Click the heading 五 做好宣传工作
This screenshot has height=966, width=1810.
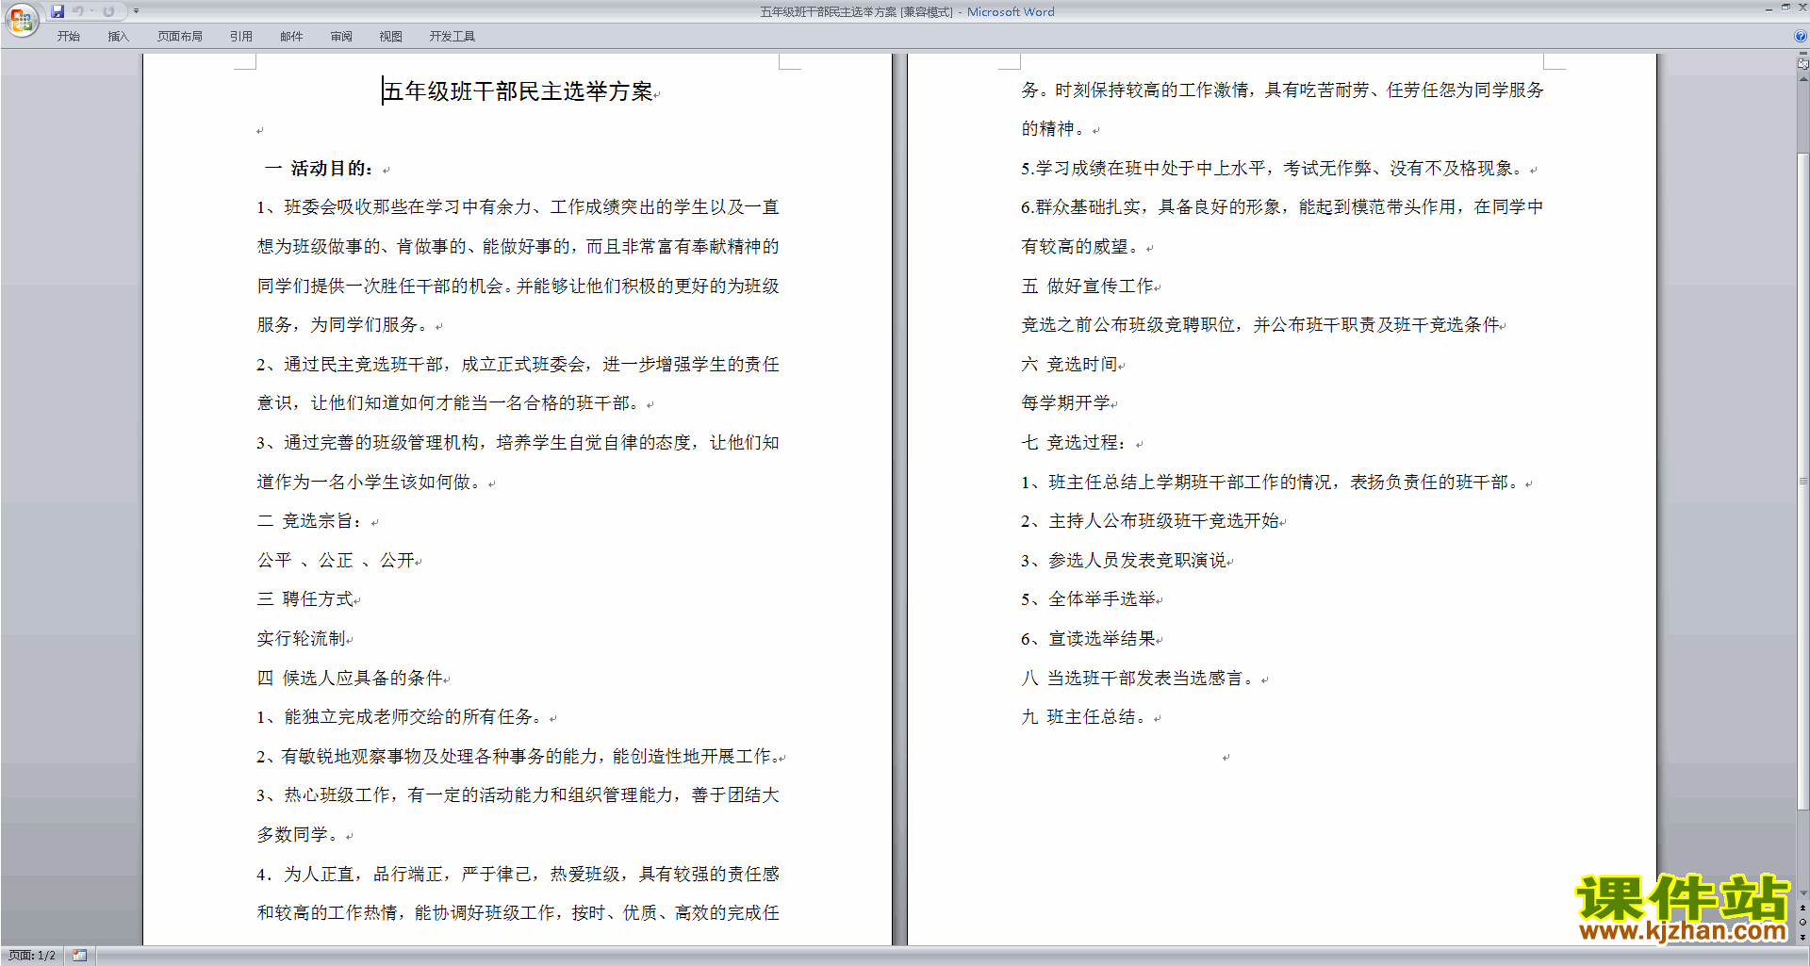pos(1088,287)
